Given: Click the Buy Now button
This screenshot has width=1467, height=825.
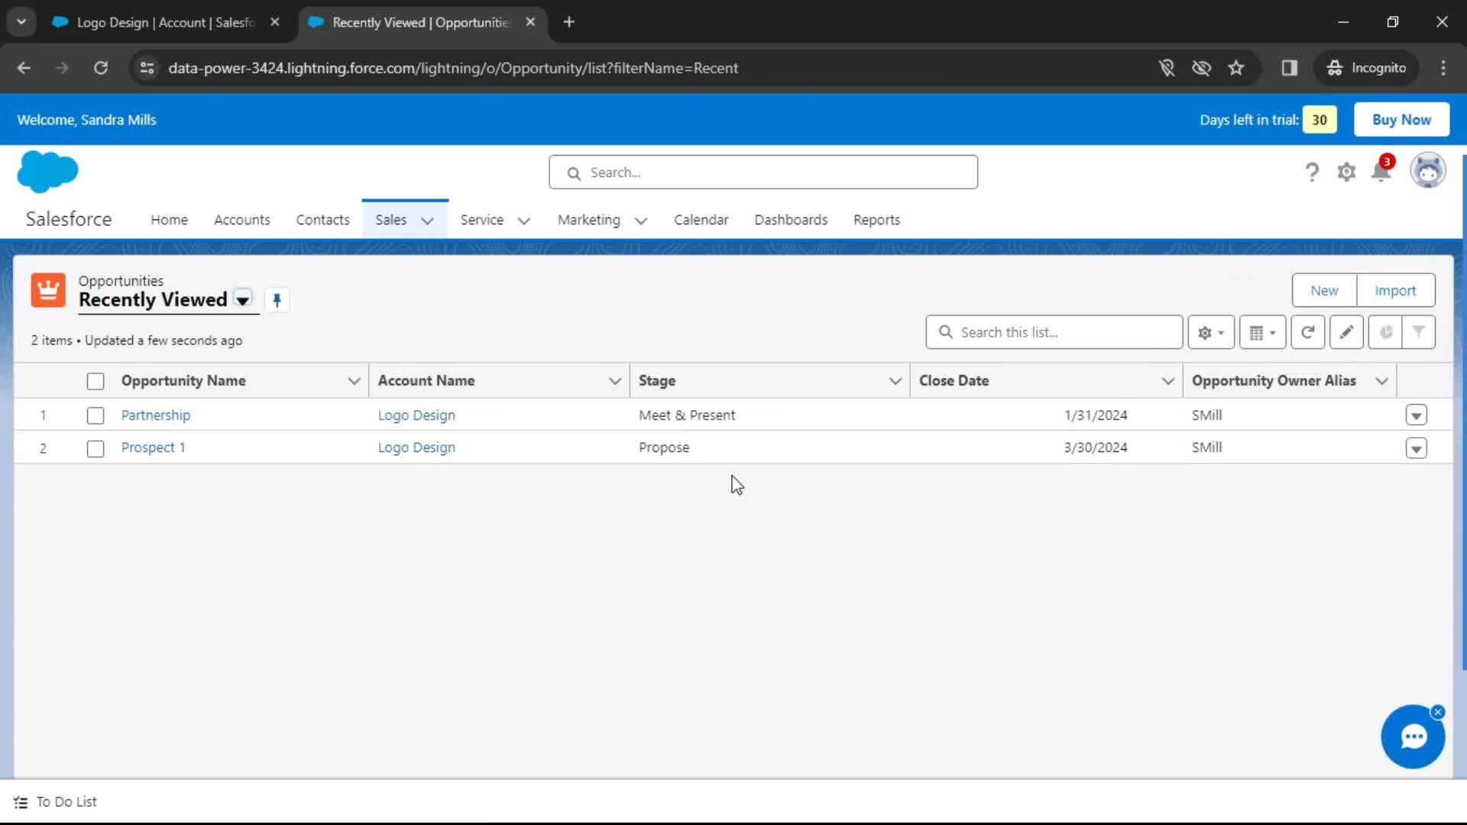Looking at the screenshot, I should 1401,120.
